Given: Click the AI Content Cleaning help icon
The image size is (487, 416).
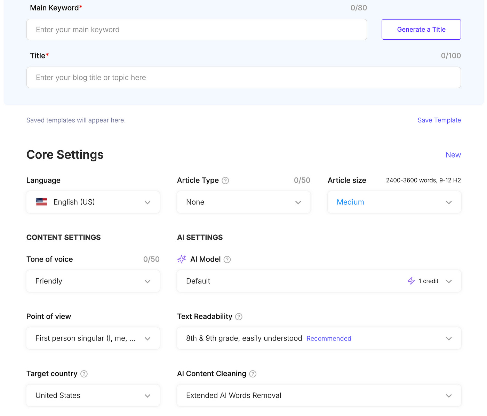Looking at the screenshot, I should coord(253,374).
